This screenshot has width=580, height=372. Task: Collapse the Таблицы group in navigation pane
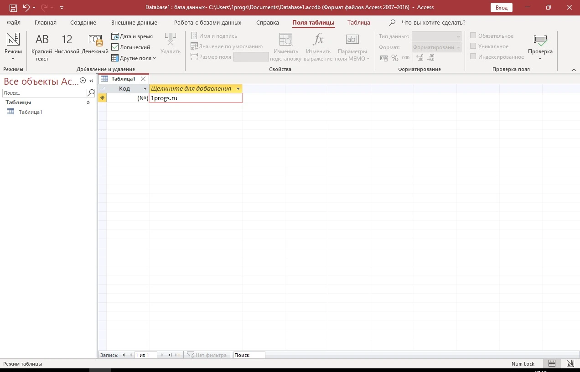coord(88,103)
